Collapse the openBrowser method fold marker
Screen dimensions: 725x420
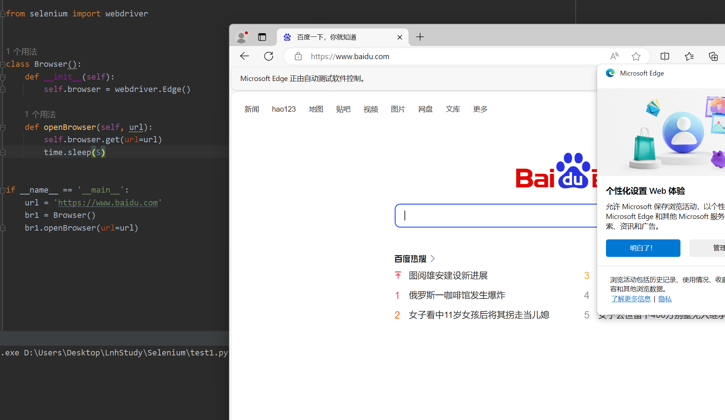3,128
